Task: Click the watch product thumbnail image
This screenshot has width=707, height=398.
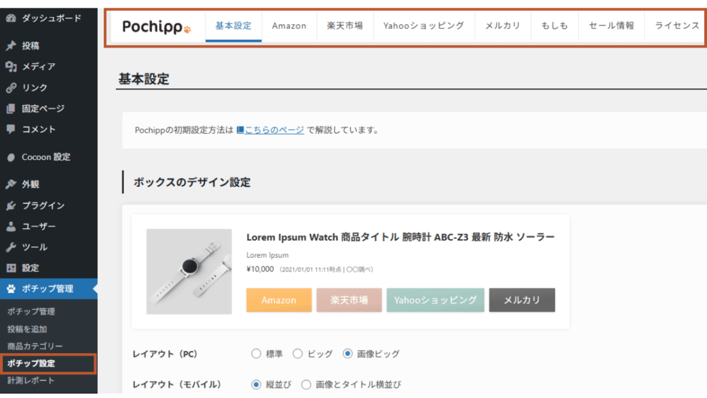Action: pos(189,271)
